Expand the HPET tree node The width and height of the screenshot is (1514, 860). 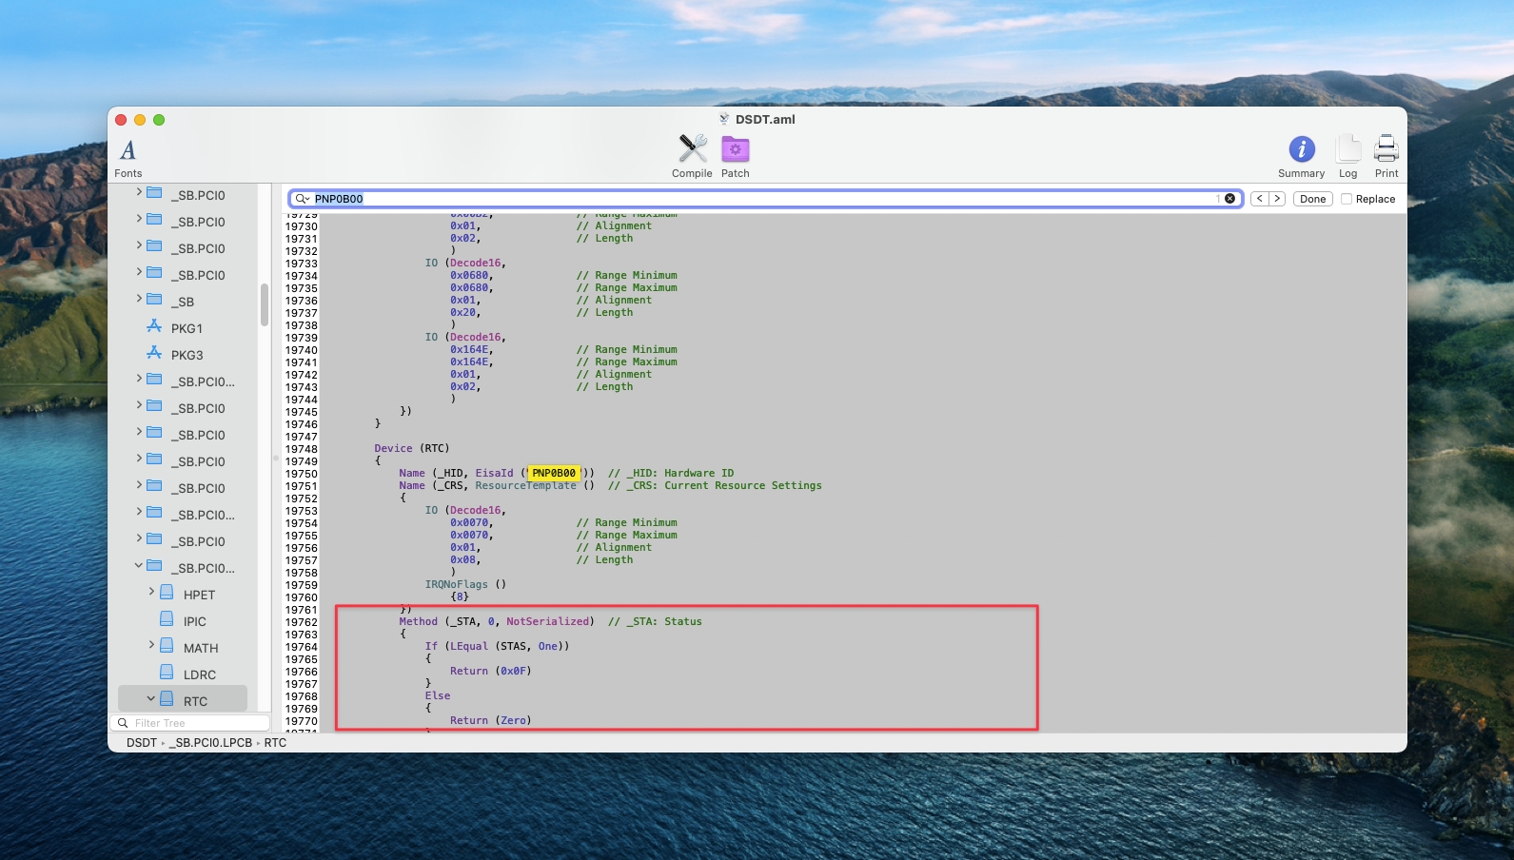pos(150,593)
